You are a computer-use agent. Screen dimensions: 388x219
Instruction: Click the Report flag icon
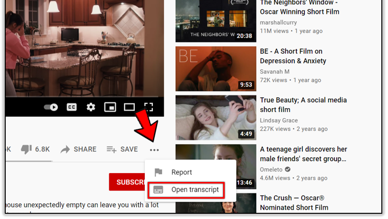[x=158, y=172]
